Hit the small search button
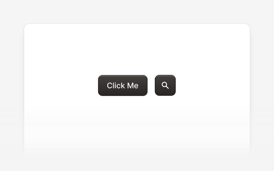This screenshot has height=171, width=274. (x=165, y=85)
